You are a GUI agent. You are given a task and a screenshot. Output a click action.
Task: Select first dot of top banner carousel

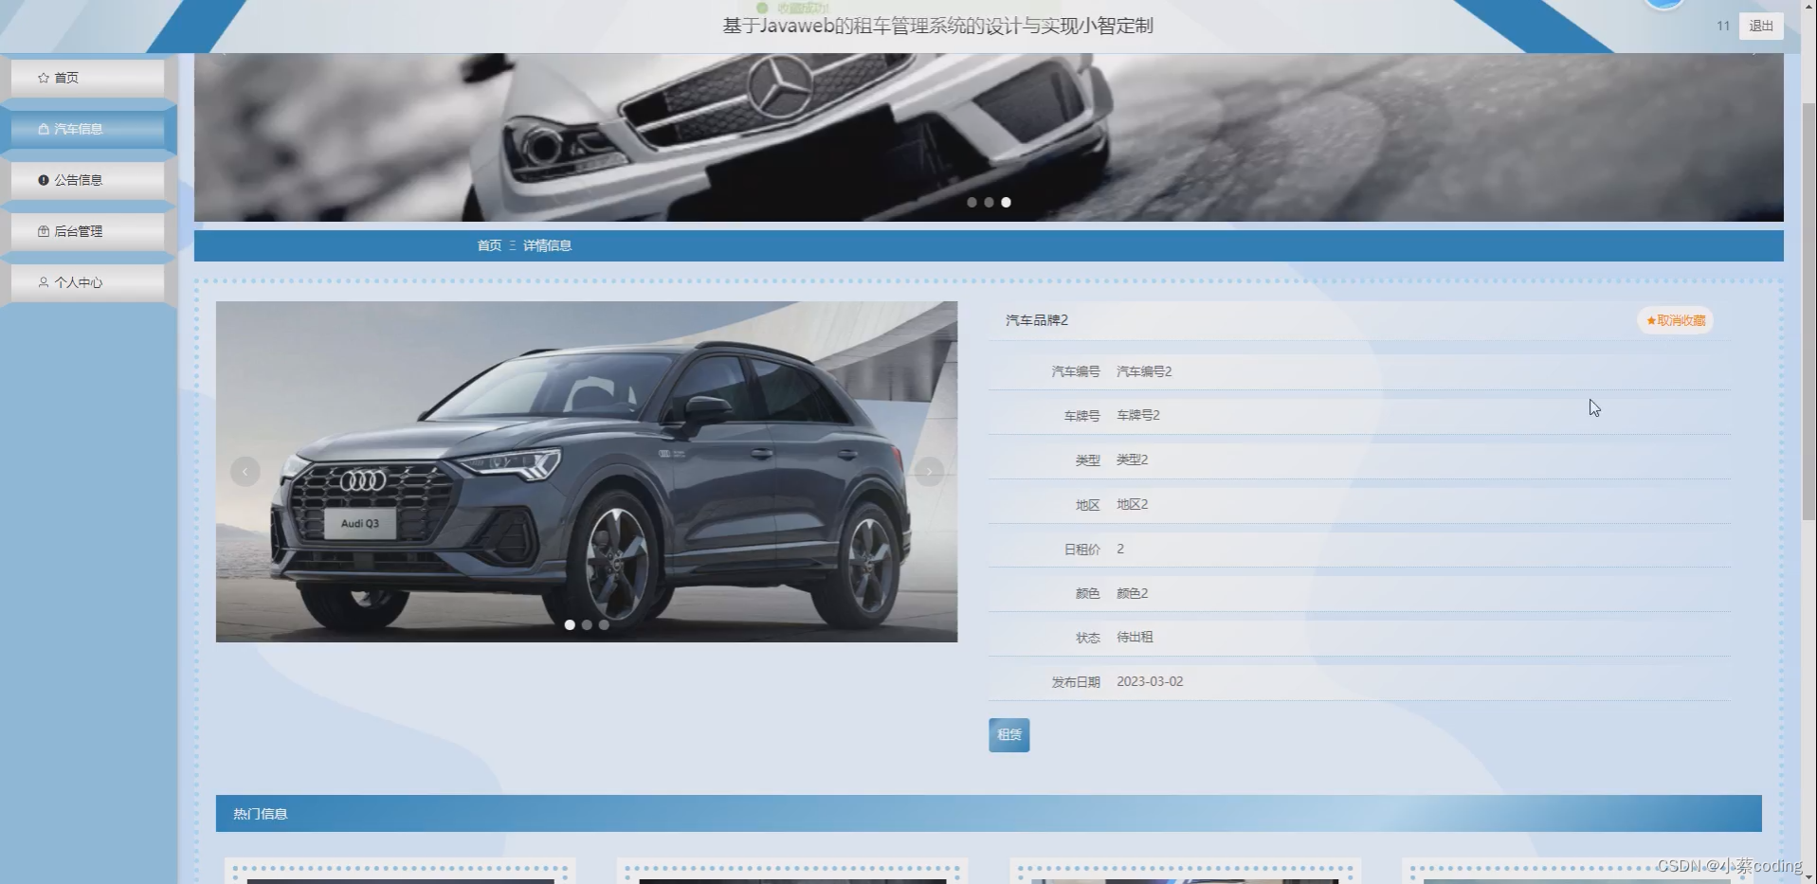click(x=972, y=202)
